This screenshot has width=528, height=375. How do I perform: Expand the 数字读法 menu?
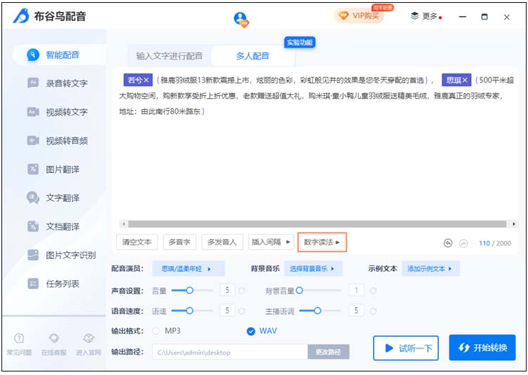(x=322, y=243)
